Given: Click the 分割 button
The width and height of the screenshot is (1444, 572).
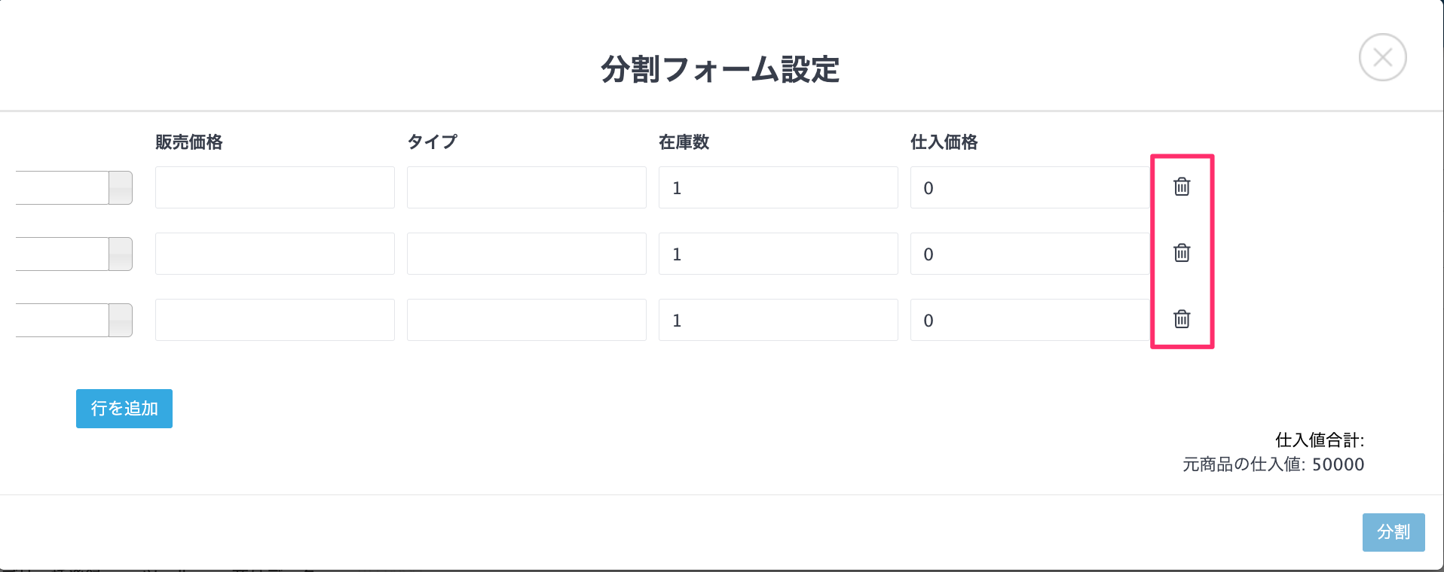Looking at the screenshot, I should click(1394, 532).
